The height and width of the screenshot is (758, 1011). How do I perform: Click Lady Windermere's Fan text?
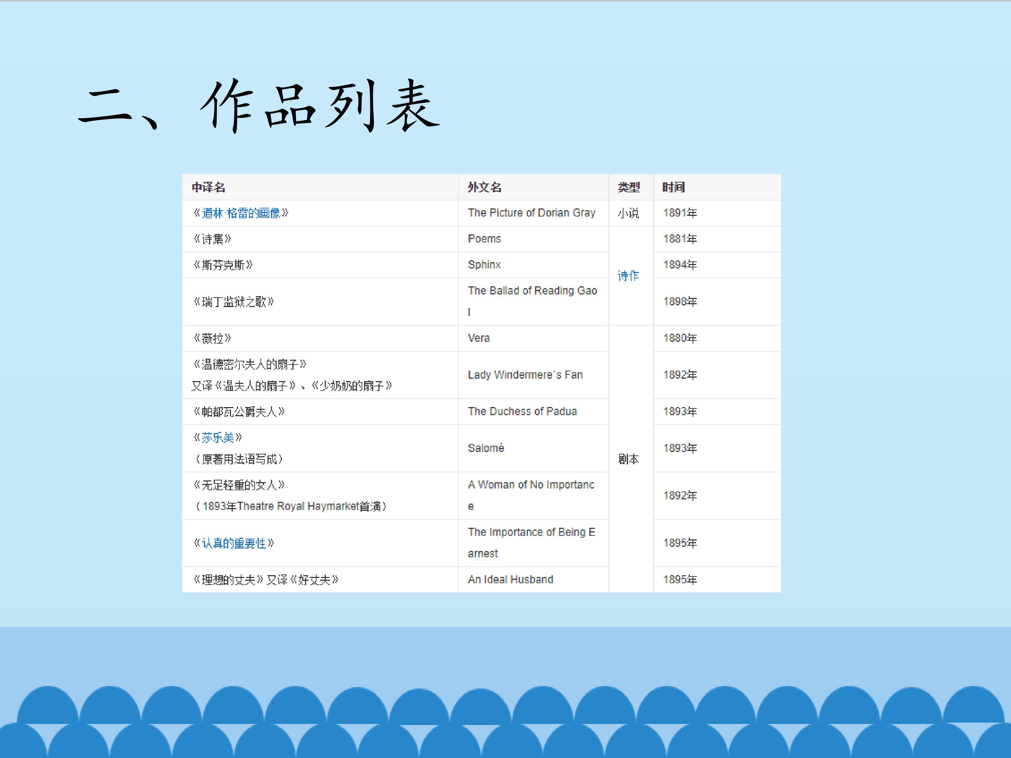(525, 375)
